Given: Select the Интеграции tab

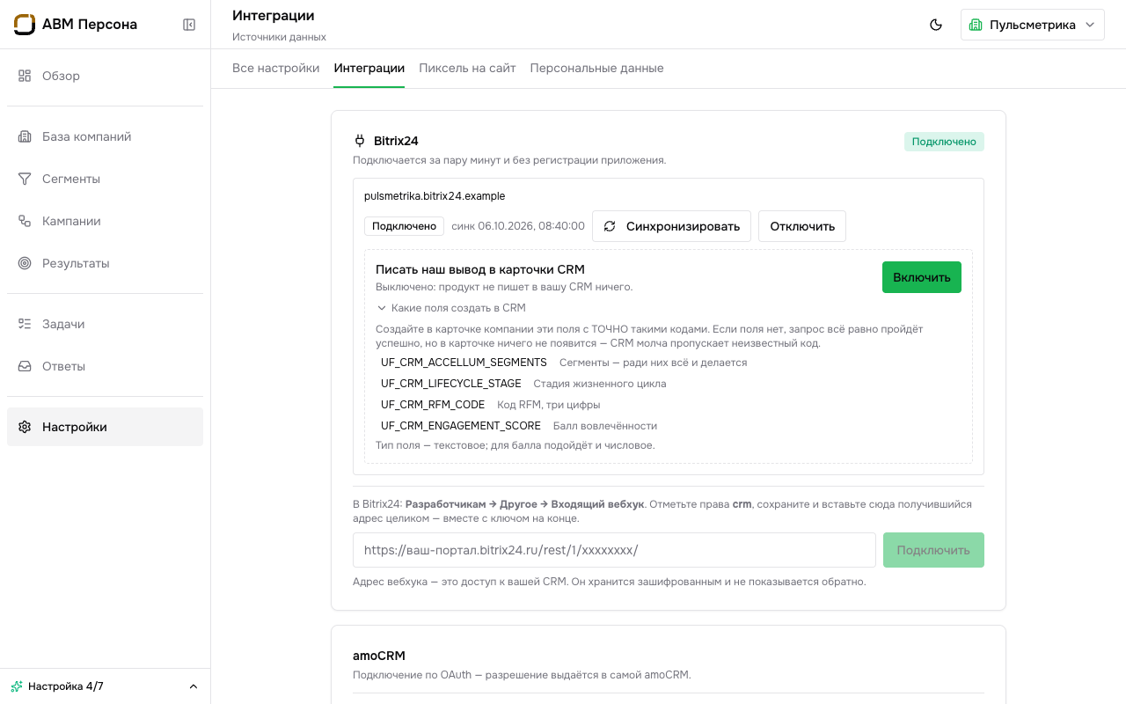Looking at the screenshot, I should point(369,68).
